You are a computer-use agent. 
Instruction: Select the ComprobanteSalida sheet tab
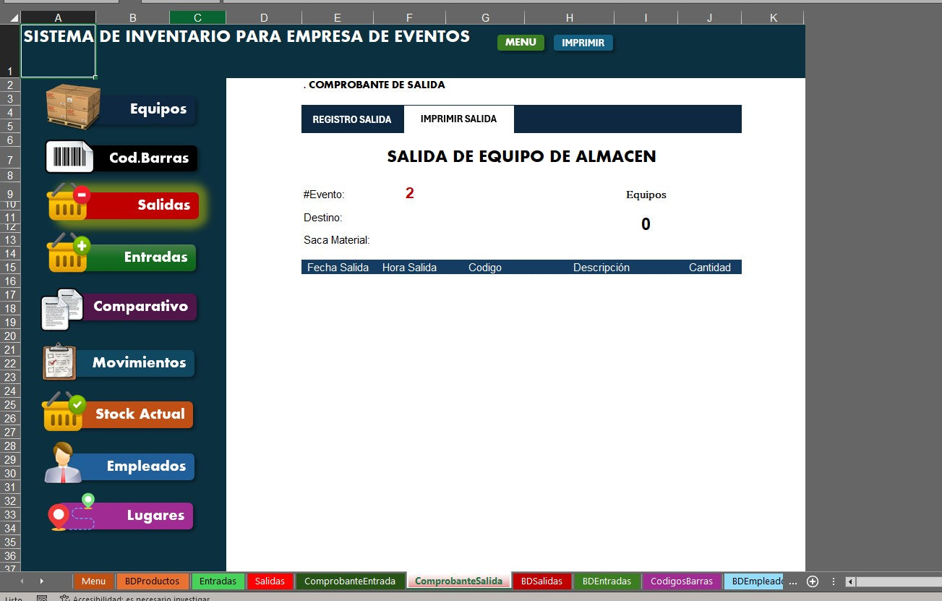(x=459, y=581)
